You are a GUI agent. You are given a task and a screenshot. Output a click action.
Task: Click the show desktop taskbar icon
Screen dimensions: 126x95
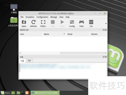tap(13, 93)
